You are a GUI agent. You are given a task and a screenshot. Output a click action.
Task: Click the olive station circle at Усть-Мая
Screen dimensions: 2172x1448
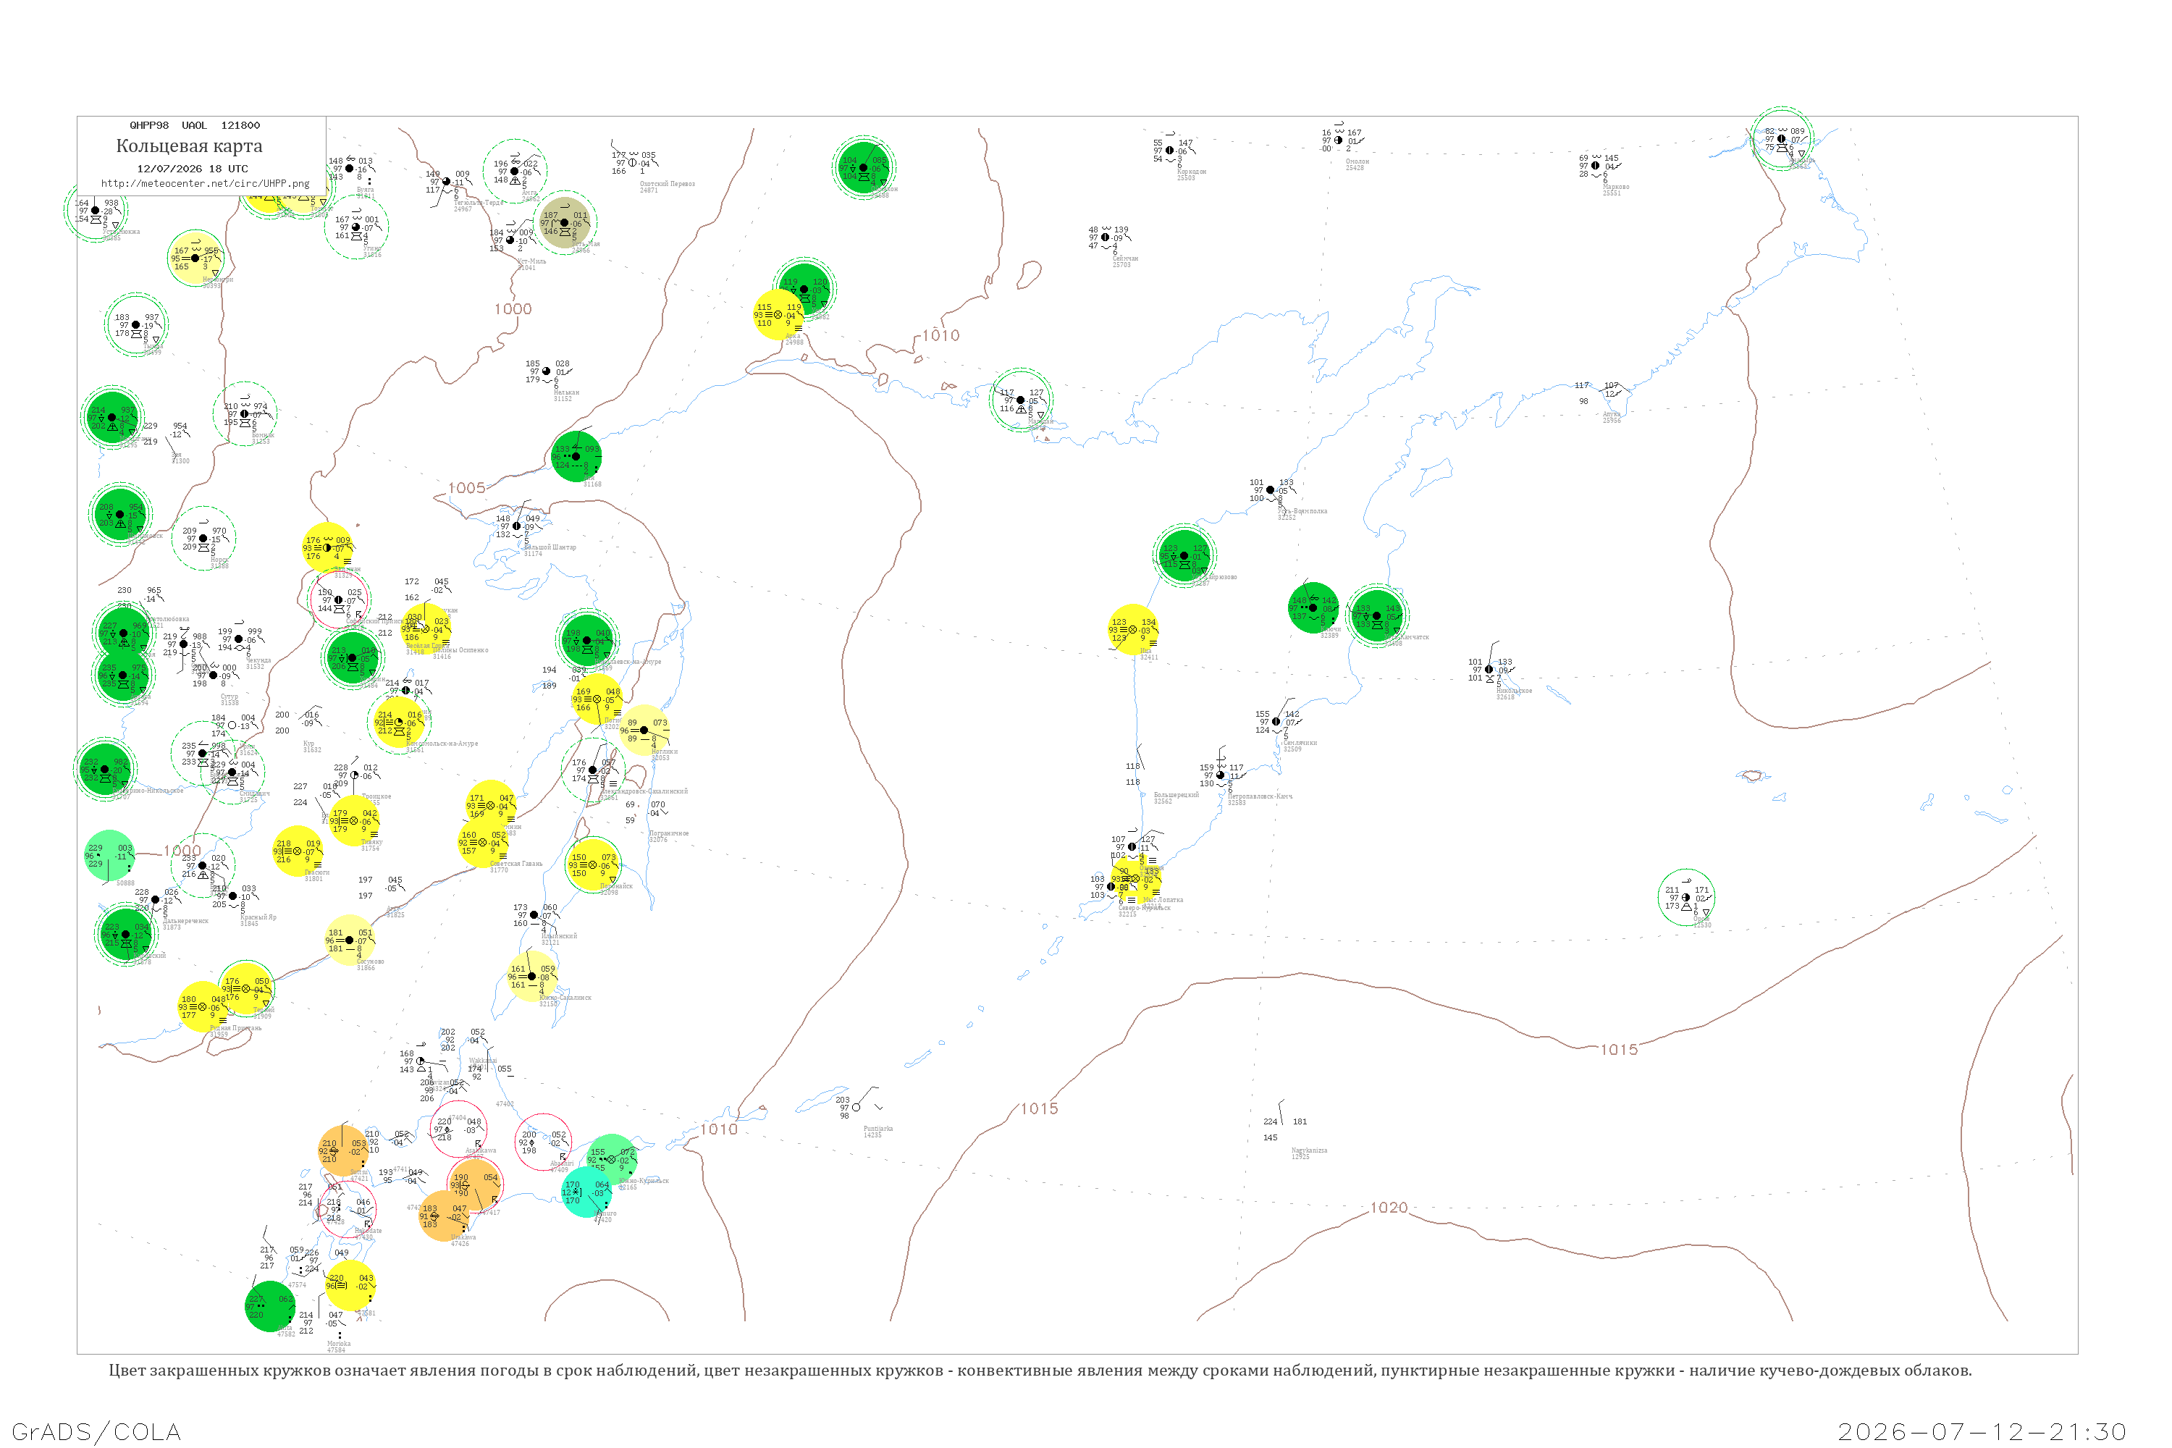coord(565,222)
